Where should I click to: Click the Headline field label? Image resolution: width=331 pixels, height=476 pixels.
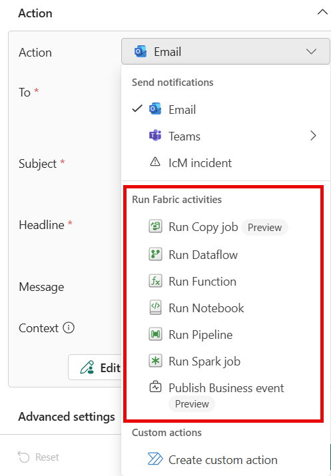pyautogui.click(x=41, y=225)
